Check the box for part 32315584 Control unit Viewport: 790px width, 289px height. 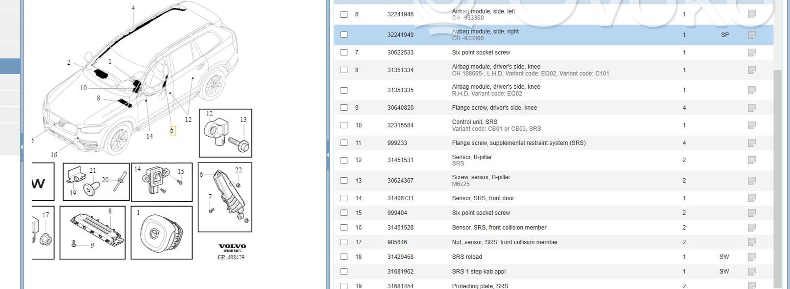coord(344,125)
